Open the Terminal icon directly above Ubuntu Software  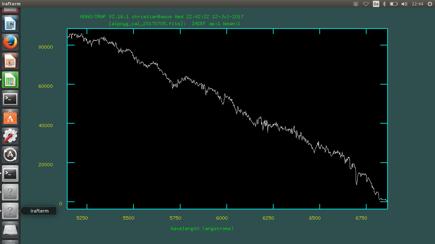click(x=10, y=98)
